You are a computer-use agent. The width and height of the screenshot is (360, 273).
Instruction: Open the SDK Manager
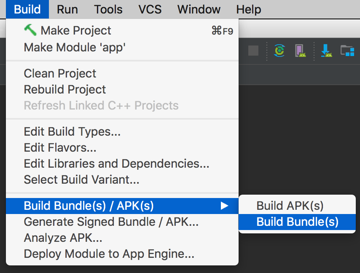(325, 50)
